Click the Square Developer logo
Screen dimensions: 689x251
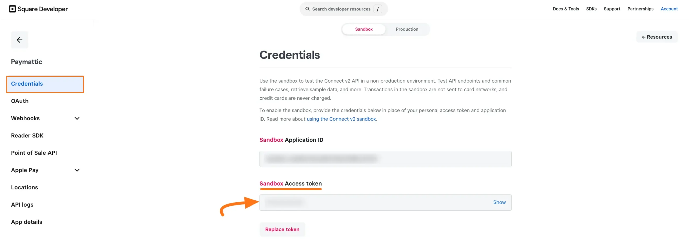click(38, 9)
